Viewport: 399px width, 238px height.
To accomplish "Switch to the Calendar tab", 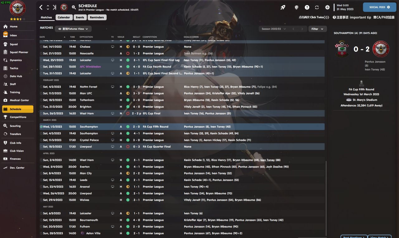I will pos(64,17).
